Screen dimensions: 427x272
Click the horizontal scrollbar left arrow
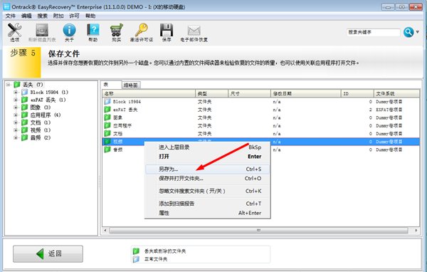point(105,231)
